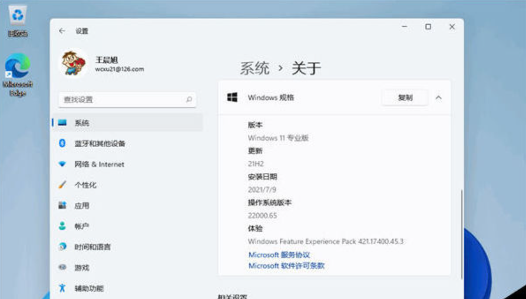Close the Settings window
Image resolution: width=526 pixels, height=299 pixels.
point(452,27)
